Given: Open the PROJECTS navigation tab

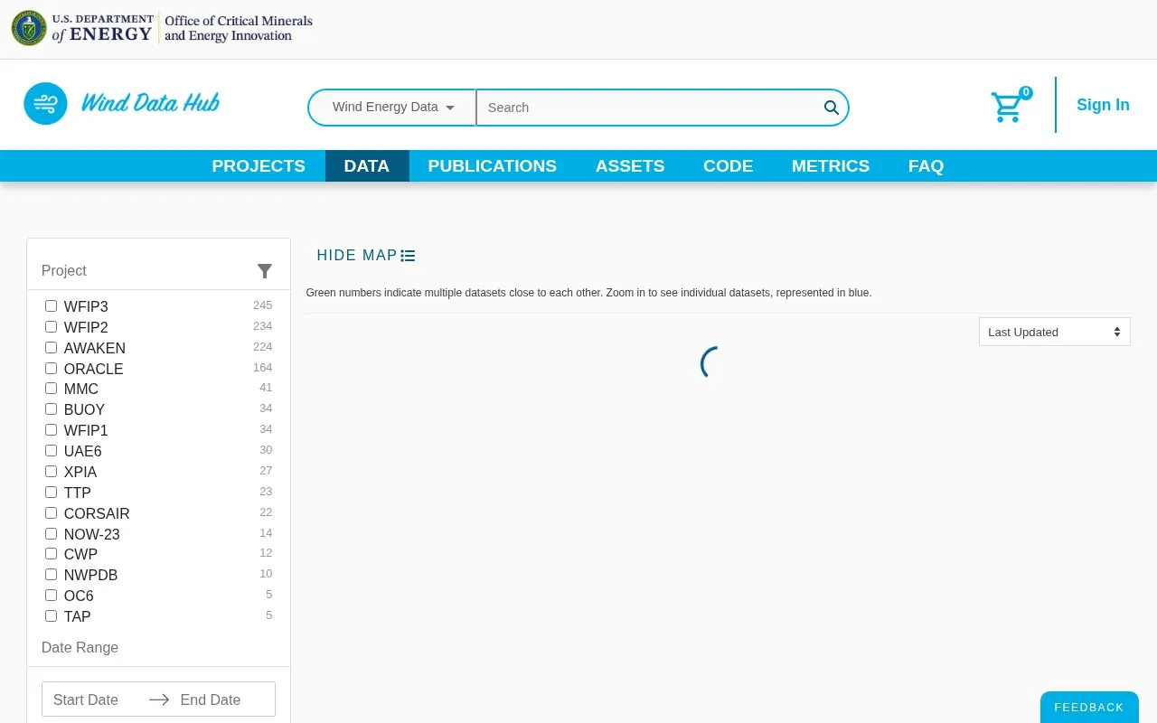Looking at the screenshot, I should [x=259, y=166].
